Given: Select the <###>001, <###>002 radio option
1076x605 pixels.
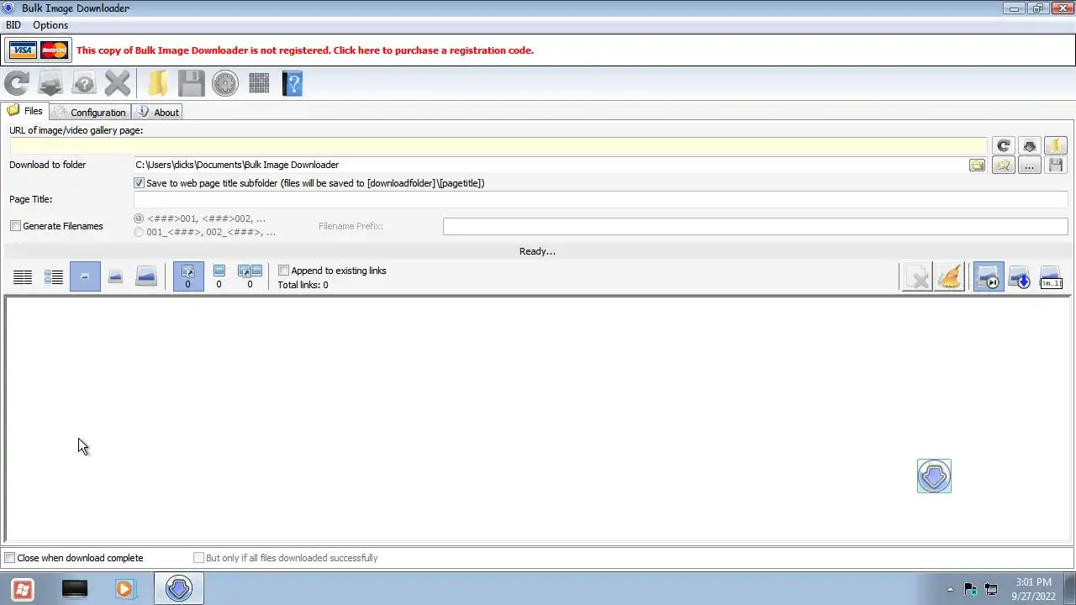Looking at the screenshot, I should (139, 218).
